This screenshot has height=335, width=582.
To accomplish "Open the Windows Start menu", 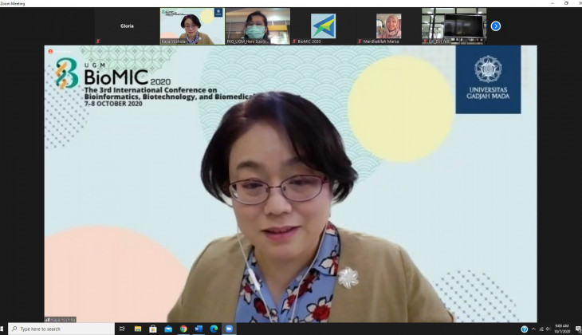I will 2,329.
